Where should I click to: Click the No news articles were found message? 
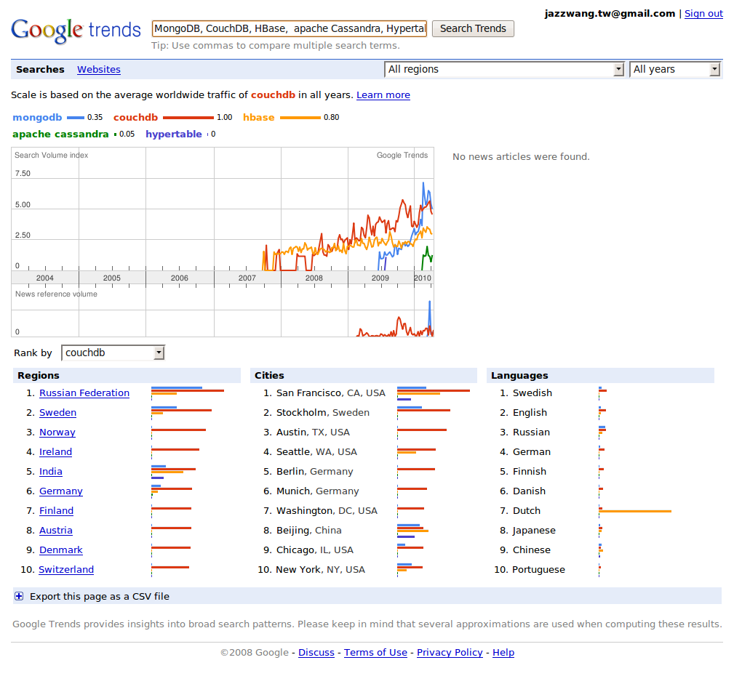coord(521,157)
